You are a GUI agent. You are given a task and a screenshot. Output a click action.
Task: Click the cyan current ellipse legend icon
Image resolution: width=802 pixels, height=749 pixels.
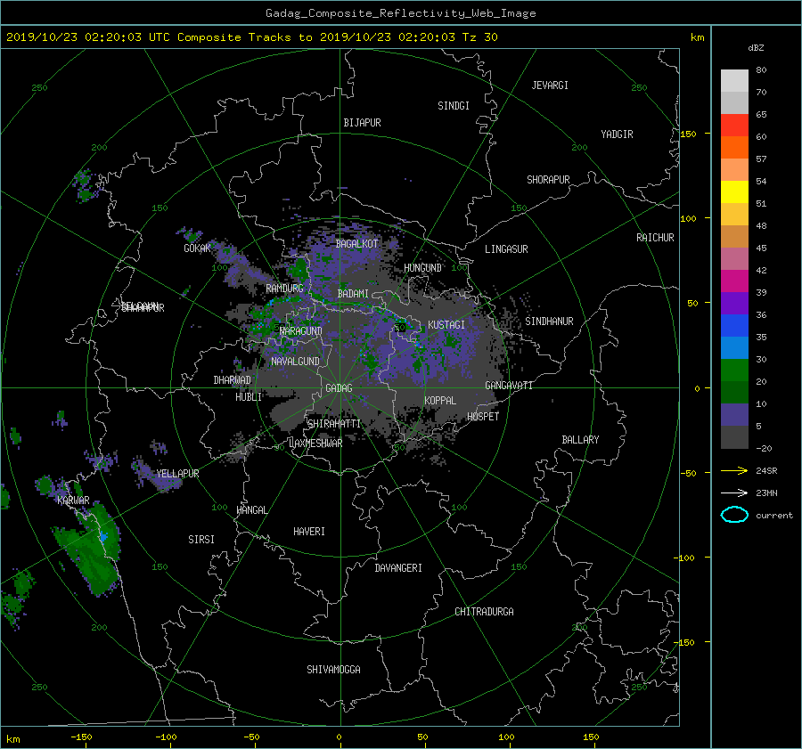734,515
